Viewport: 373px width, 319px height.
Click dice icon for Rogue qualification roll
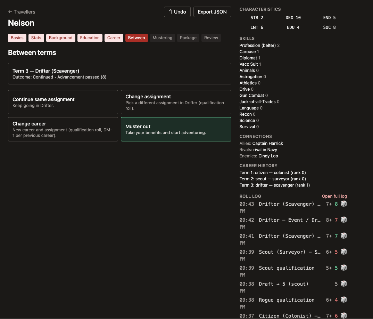(343, 300)
